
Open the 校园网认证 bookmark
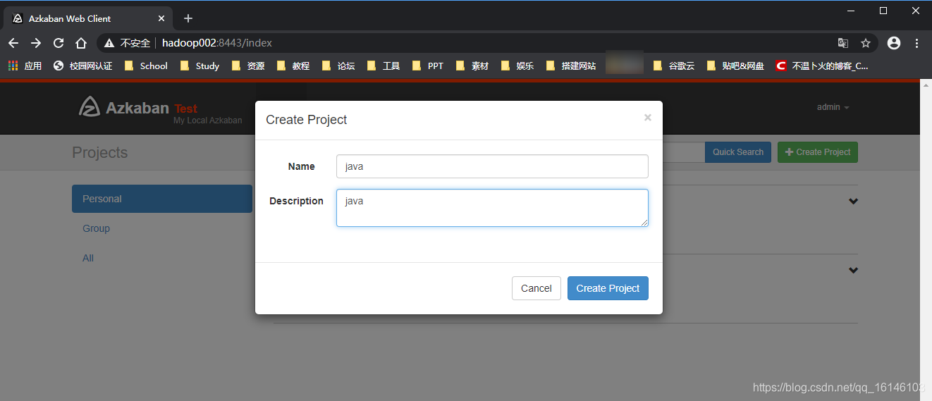click(x=83, y=66)
